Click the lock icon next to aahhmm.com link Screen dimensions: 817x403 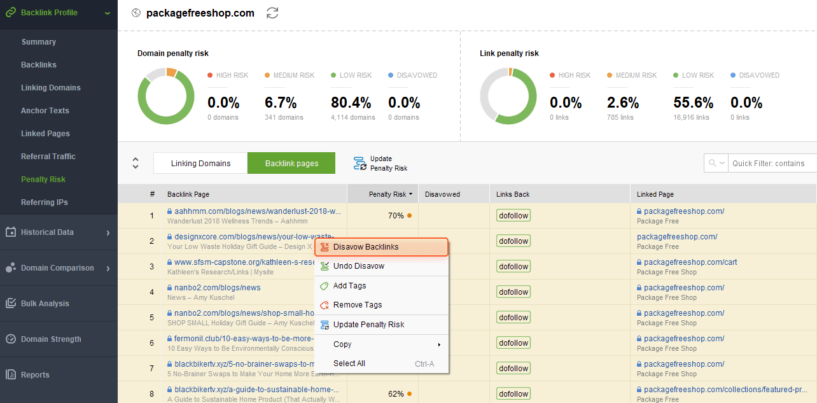[x=170, y=211]
